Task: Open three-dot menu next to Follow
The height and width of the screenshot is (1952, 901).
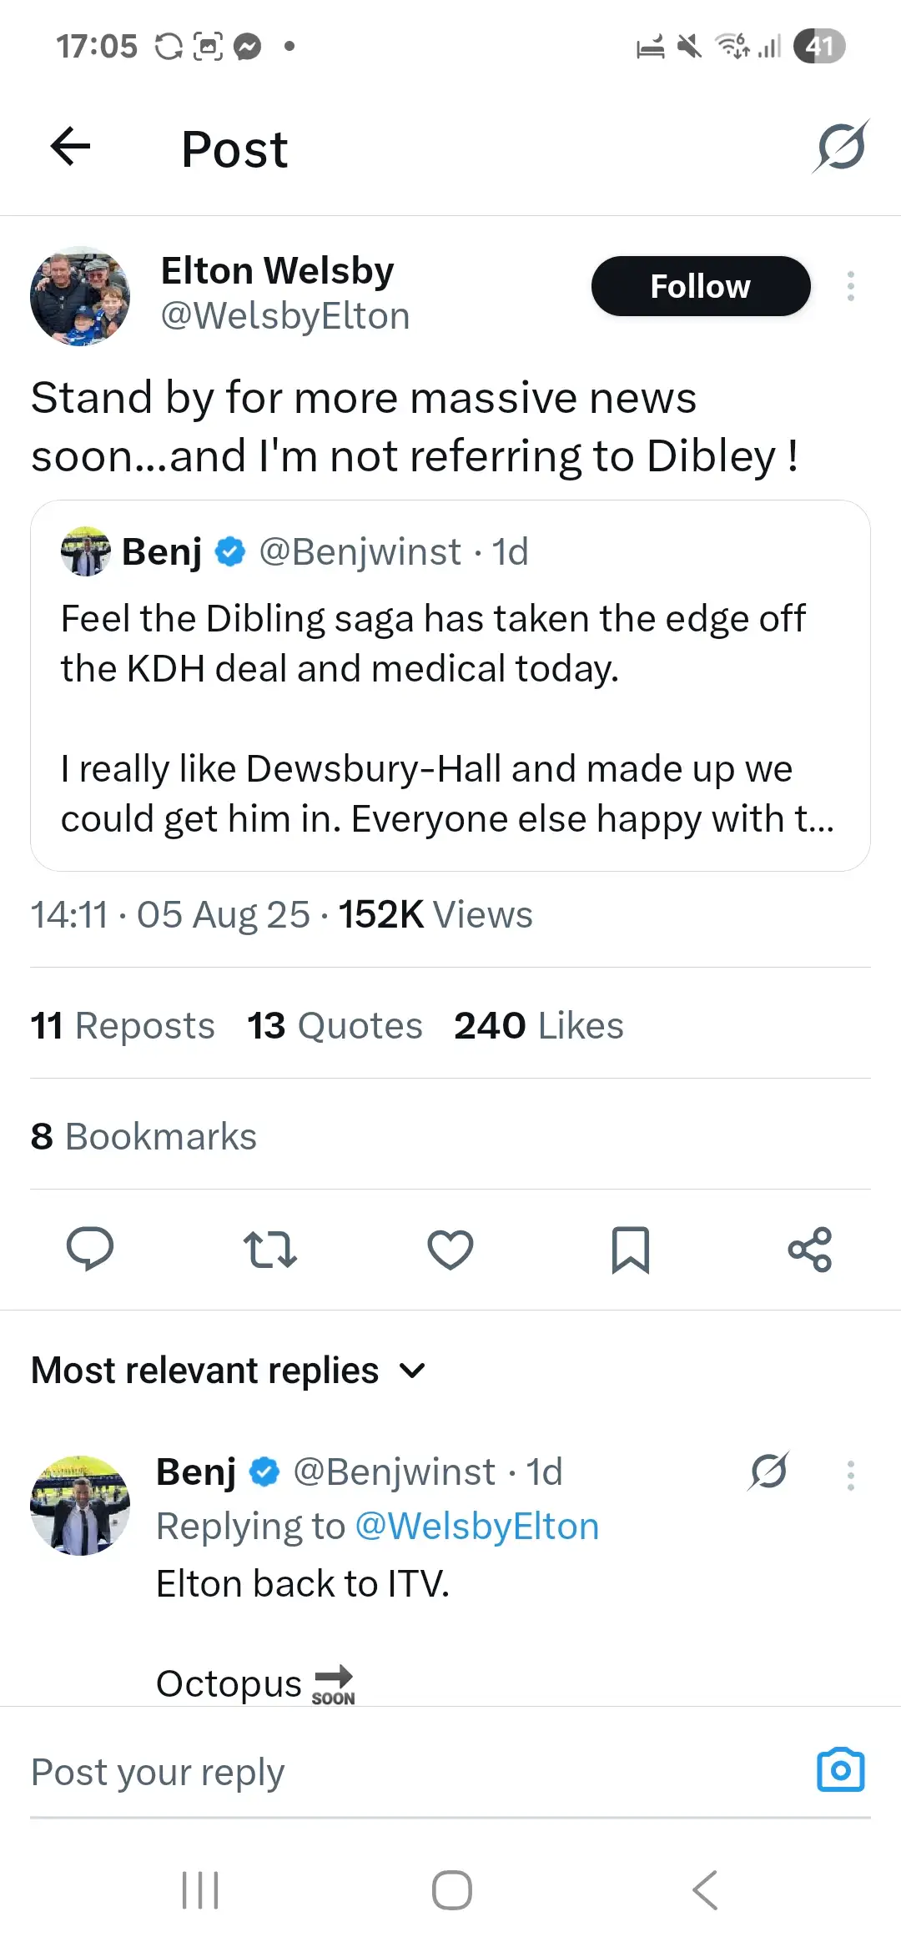Action: 850,286
